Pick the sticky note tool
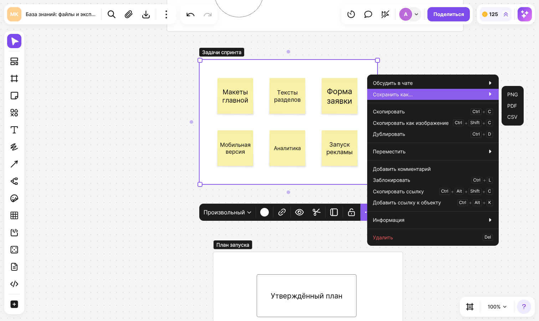 point(14,96)
